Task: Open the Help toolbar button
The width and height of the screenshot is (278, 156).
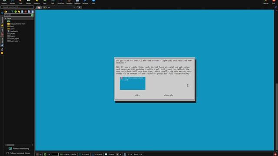Action: coord(93,2)
